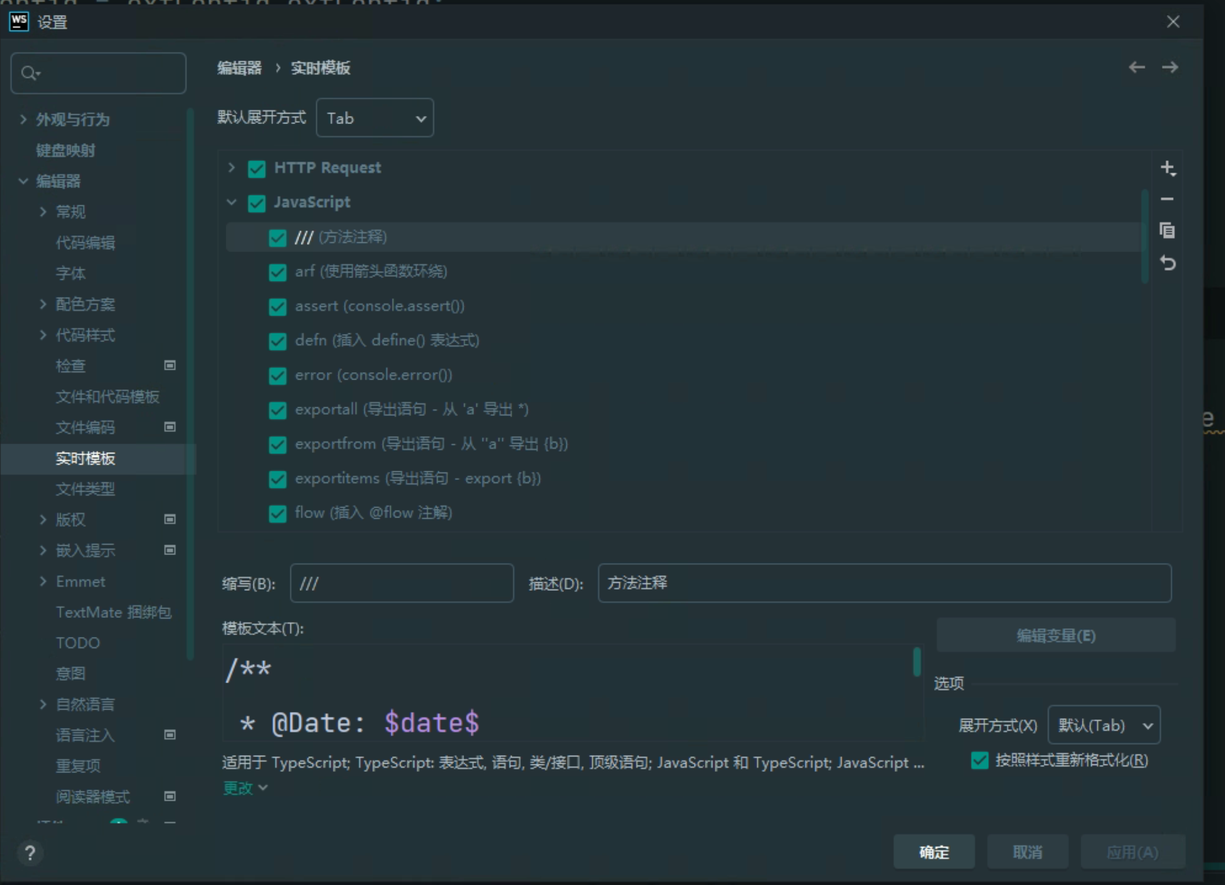This screenshot has width=1225, height=885.
Task: Click the 应用(A) button
Action: click(x=1133, y=852)
